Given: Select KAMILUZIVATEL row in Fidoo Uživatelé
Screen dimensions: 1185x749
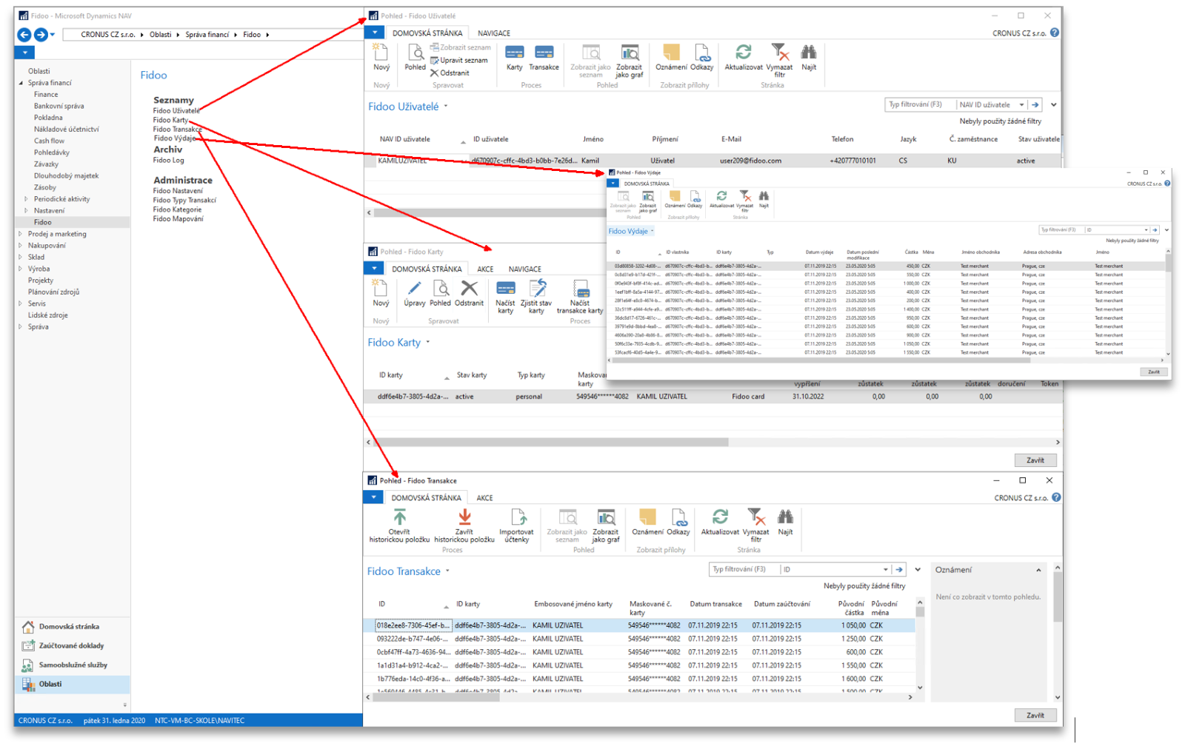Looking at the screenshot, I should coord(713,161).
